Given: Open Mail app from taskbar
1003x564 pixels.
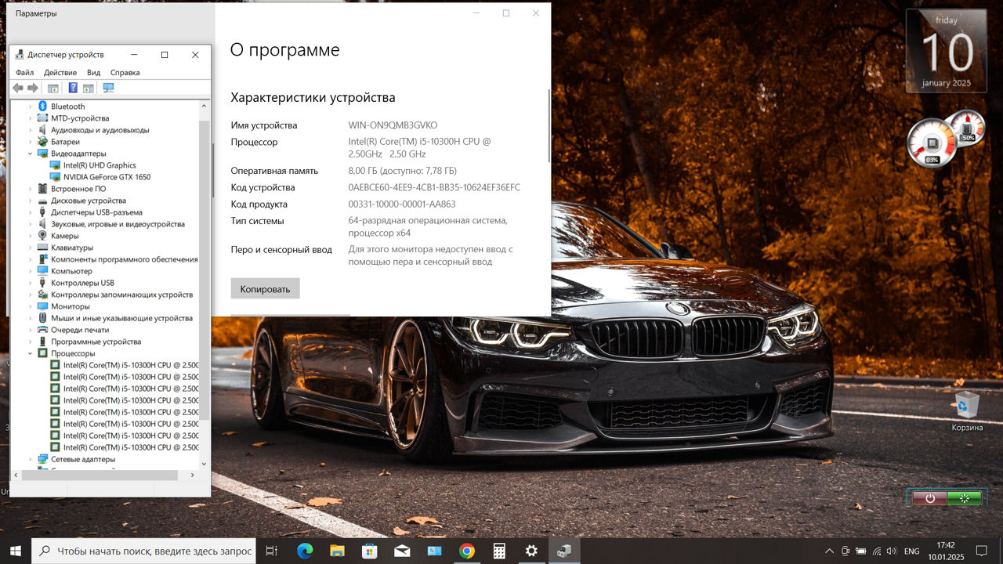Looking at the screenshot, I should coord(402,551).
